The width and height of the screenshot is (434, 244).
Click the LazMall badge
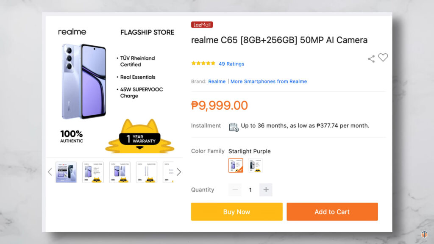click(202, 25)
